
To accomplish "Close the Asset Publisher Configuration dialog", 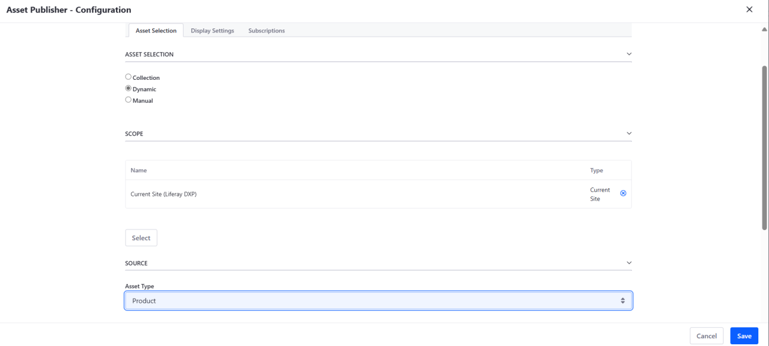I will coord(749,9).
